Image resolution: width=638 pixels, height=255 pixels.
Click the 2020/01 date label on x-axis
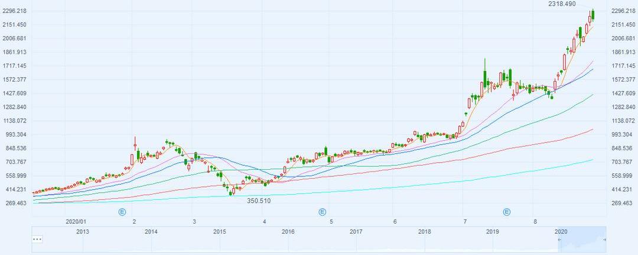click(76, 222)
